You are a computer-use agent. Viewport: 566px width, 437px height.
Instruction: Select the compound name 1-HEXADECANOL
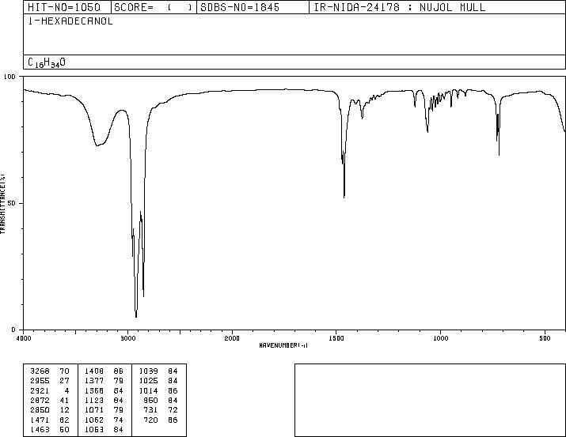tap(70, 21)
